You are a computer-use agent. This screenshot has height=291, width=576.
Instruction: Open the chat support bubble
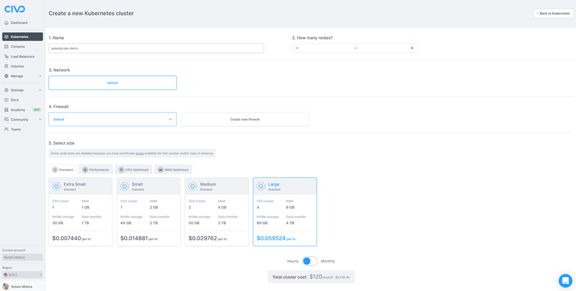tap(565, 280)
